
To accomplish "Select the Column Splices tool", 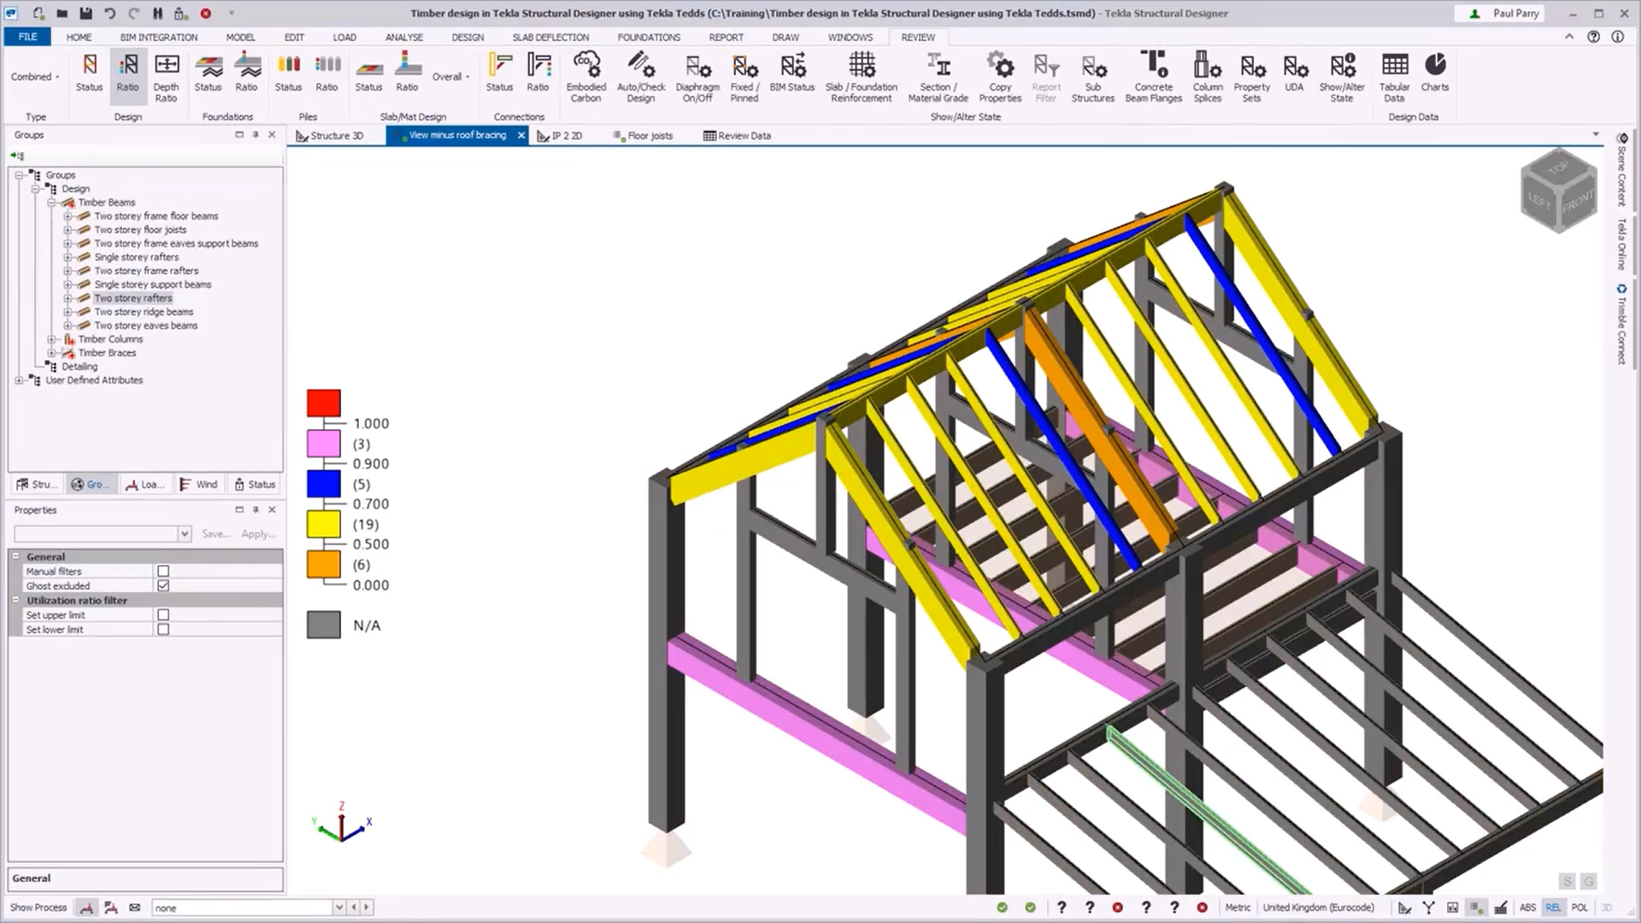I will (x=1208, y=78).
